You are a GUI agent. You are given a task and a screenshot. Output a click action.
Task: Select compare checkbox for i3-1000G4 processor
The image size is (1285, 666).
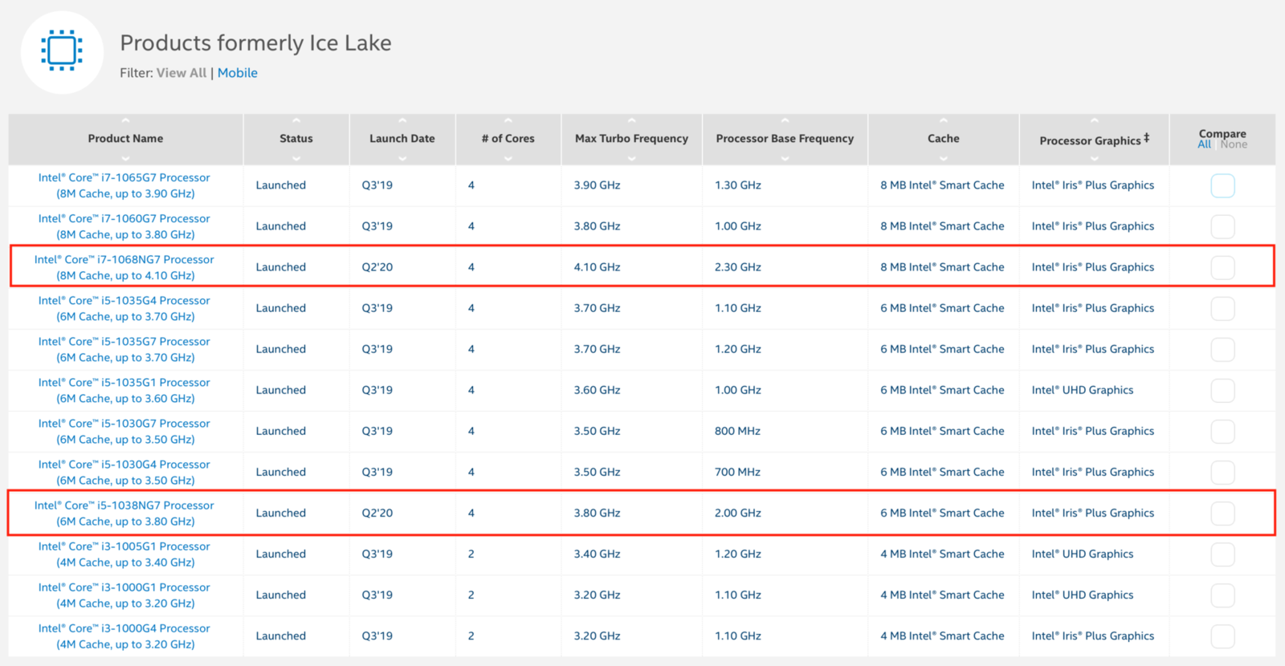coord(1222,636)
